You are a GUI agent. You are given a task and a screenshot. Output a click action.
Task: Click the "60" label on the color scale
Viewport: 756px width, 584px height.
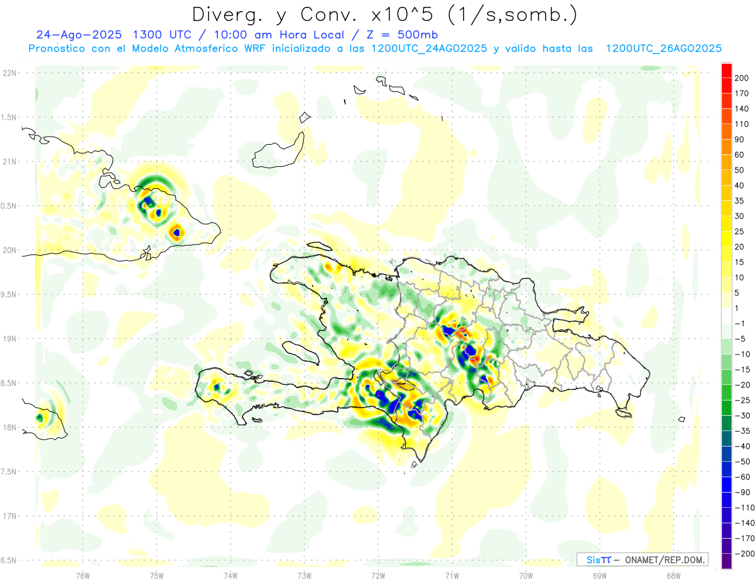pyautogui.click(x=739, y=155)
